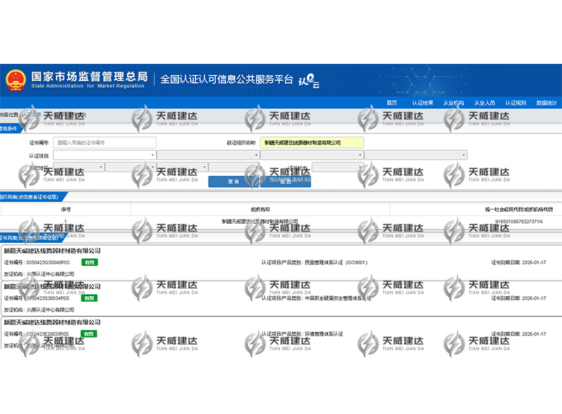Focus the 证书编号 input field
562x414 pixels.
pos(105,142)
